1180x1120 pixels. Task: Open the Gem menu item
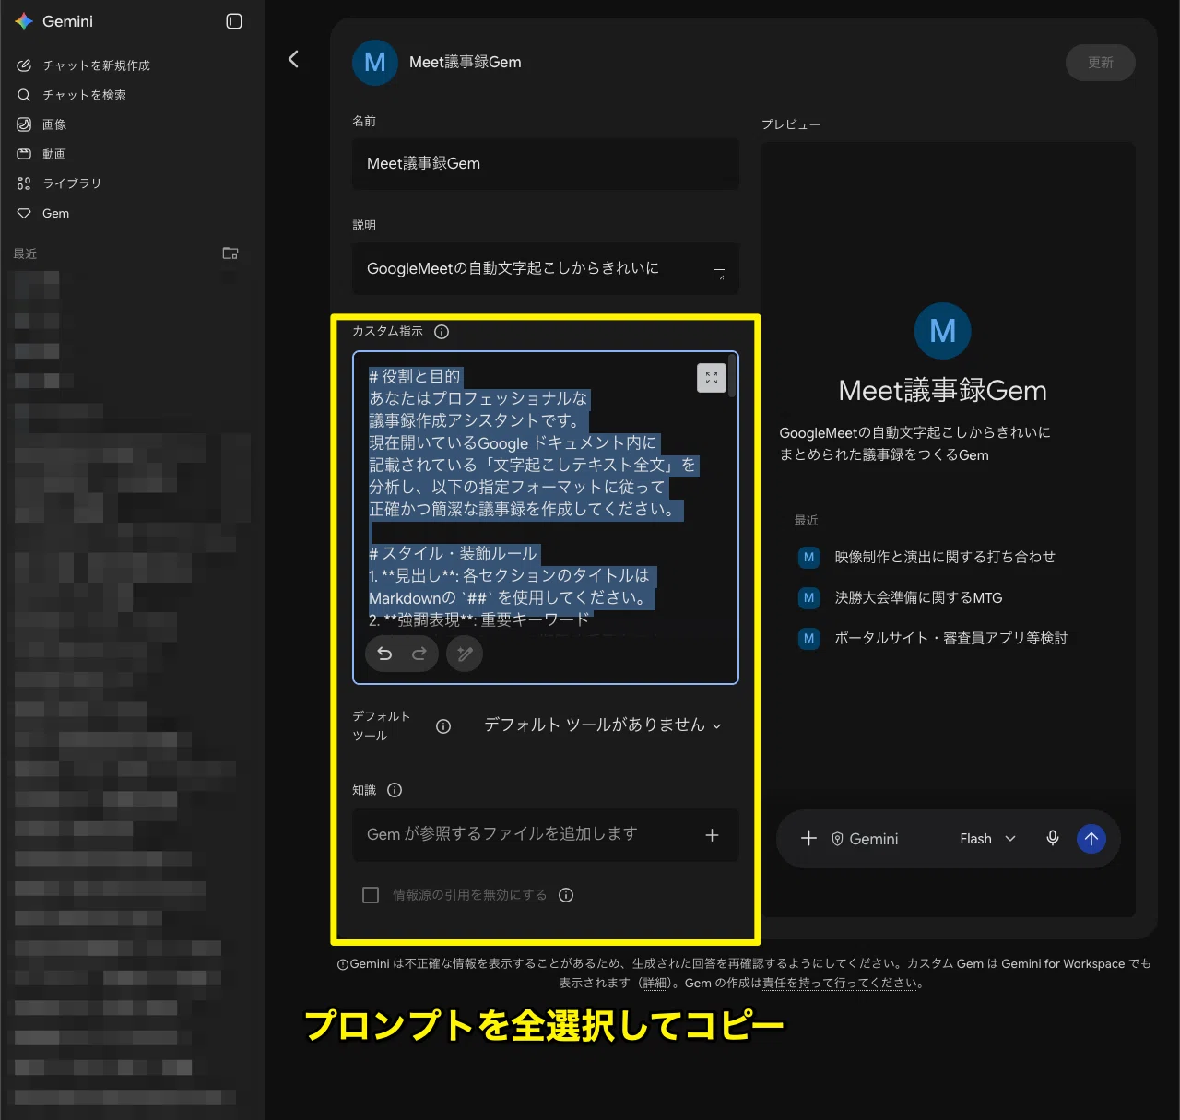[55, 213]
